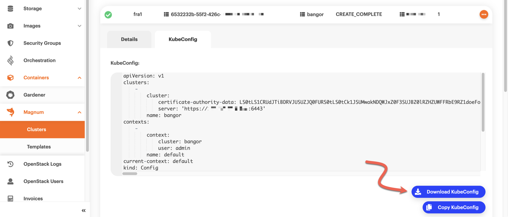Open the orange cluster actions menu
This screenshot has height=217, width=508.
coord(484,14)
